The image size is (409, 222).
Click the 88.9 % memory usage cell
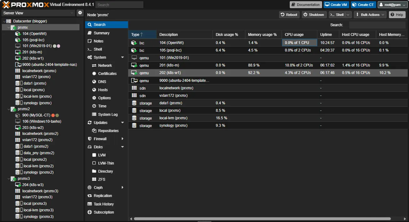pyautogui.click(x=263, y=65)
